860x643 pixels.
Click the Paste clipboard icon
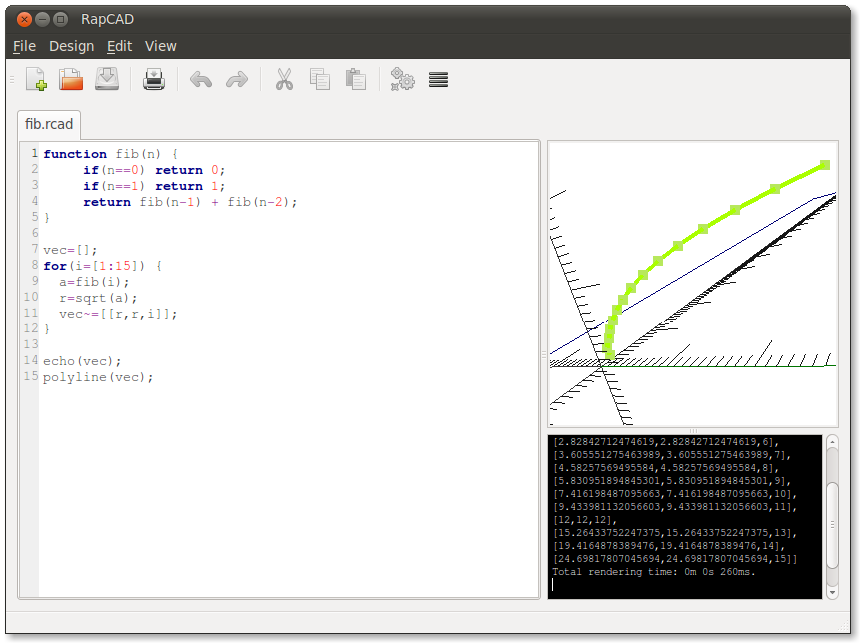pyautogui.click(x=355, y=79)
